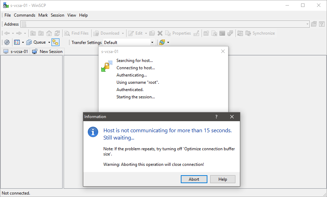
Task: Click the Edit toolbar button
Action: pyautogui.click(x=136, y=33)
